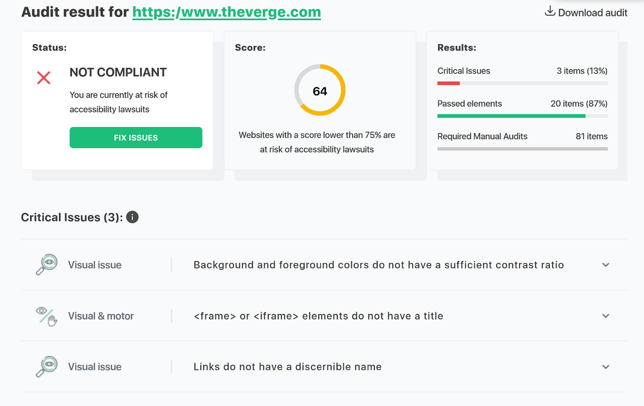Click the Download audit link text
The height and width of the screenshot is (406, 644).
coord(592,13)
